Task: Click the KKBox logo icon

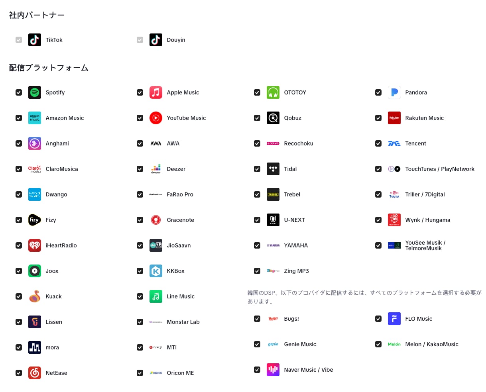Action: (156, 271)
